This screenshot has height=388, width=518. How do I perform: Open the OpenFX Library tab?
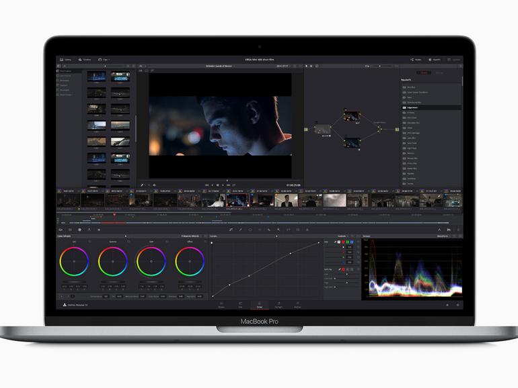point(424,72)
